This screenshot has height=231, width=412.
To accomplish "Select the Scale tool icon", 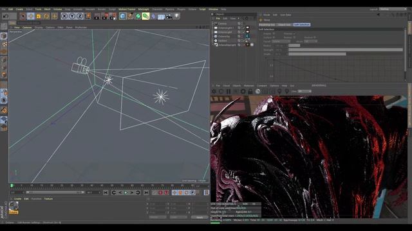I will [x=39, y=16].
